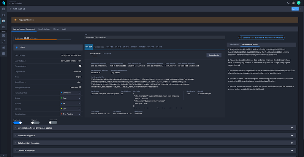Select the CIM-4524 case tab
This screenshot has width=304, height=157.
pos(88,47)
